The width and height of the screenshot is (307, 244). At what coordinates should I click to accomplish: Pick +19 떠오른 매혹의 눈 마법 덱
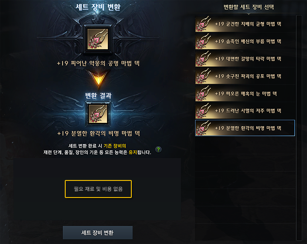coord(245,93)
